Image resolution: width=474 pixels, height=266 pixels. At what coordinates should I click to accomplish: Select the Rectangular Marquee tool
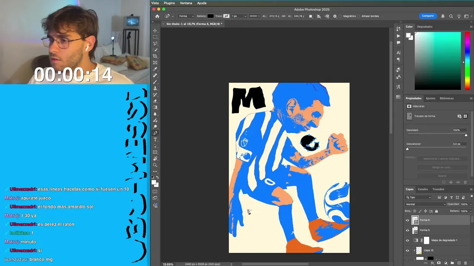point(155,37)
